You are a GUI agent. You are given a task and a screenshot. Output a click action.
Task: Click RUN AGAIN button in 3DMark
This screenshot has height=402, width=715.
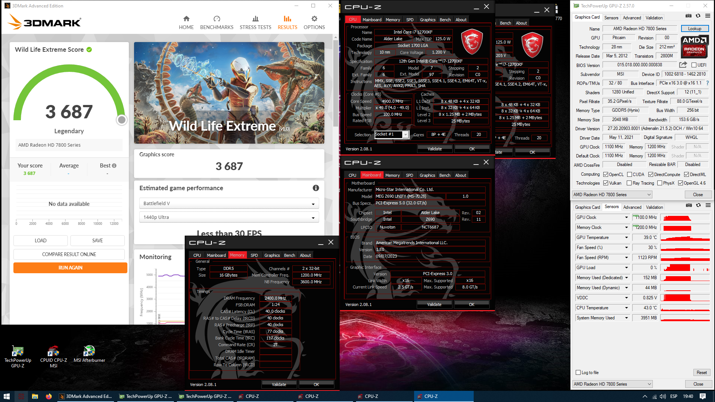pyautogui.click(x=70, y=268)
